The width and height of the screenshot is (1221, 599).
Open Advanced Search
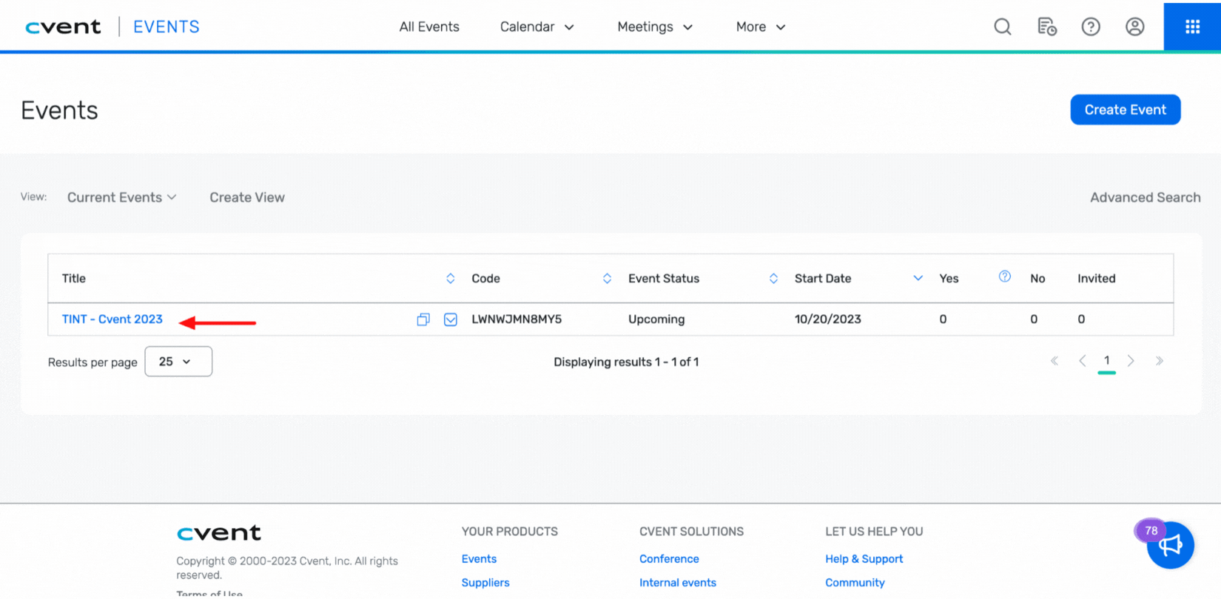click(x=1145, y=197)
